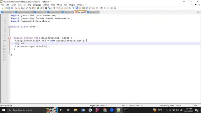
Task: Click the Close All toolbar icon
Action: [19, 8]
